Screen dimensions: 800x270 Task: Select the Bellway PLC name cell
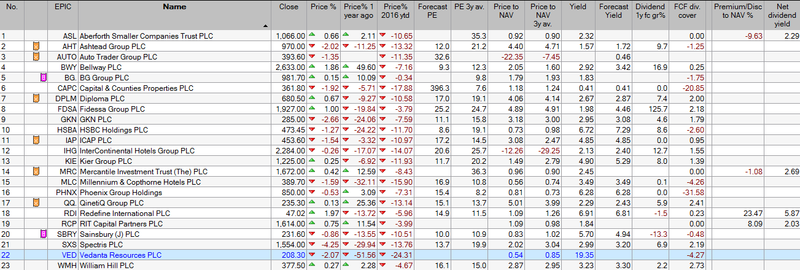(175, 67)
